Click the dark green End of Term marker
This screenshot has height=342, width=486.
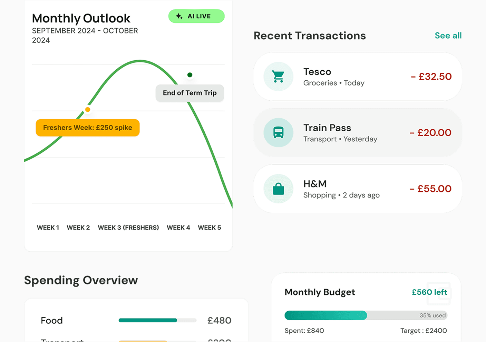click(x=190, y=75)
